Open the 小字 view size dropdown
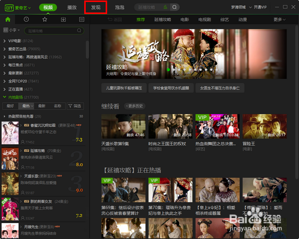 (19, 30)
